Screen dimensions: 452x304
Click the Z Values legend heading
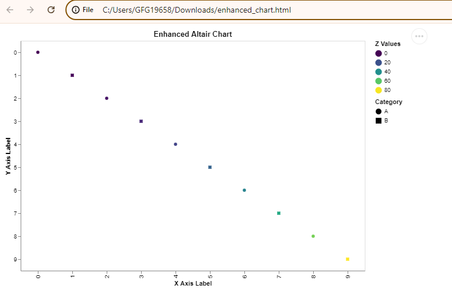click(388, 44)
